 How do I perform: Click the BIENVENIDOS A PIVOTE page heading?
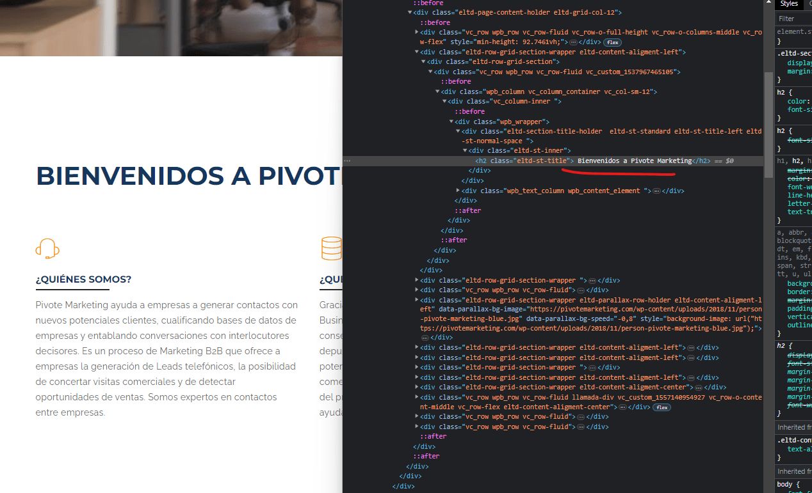click(x=190, y=176)
